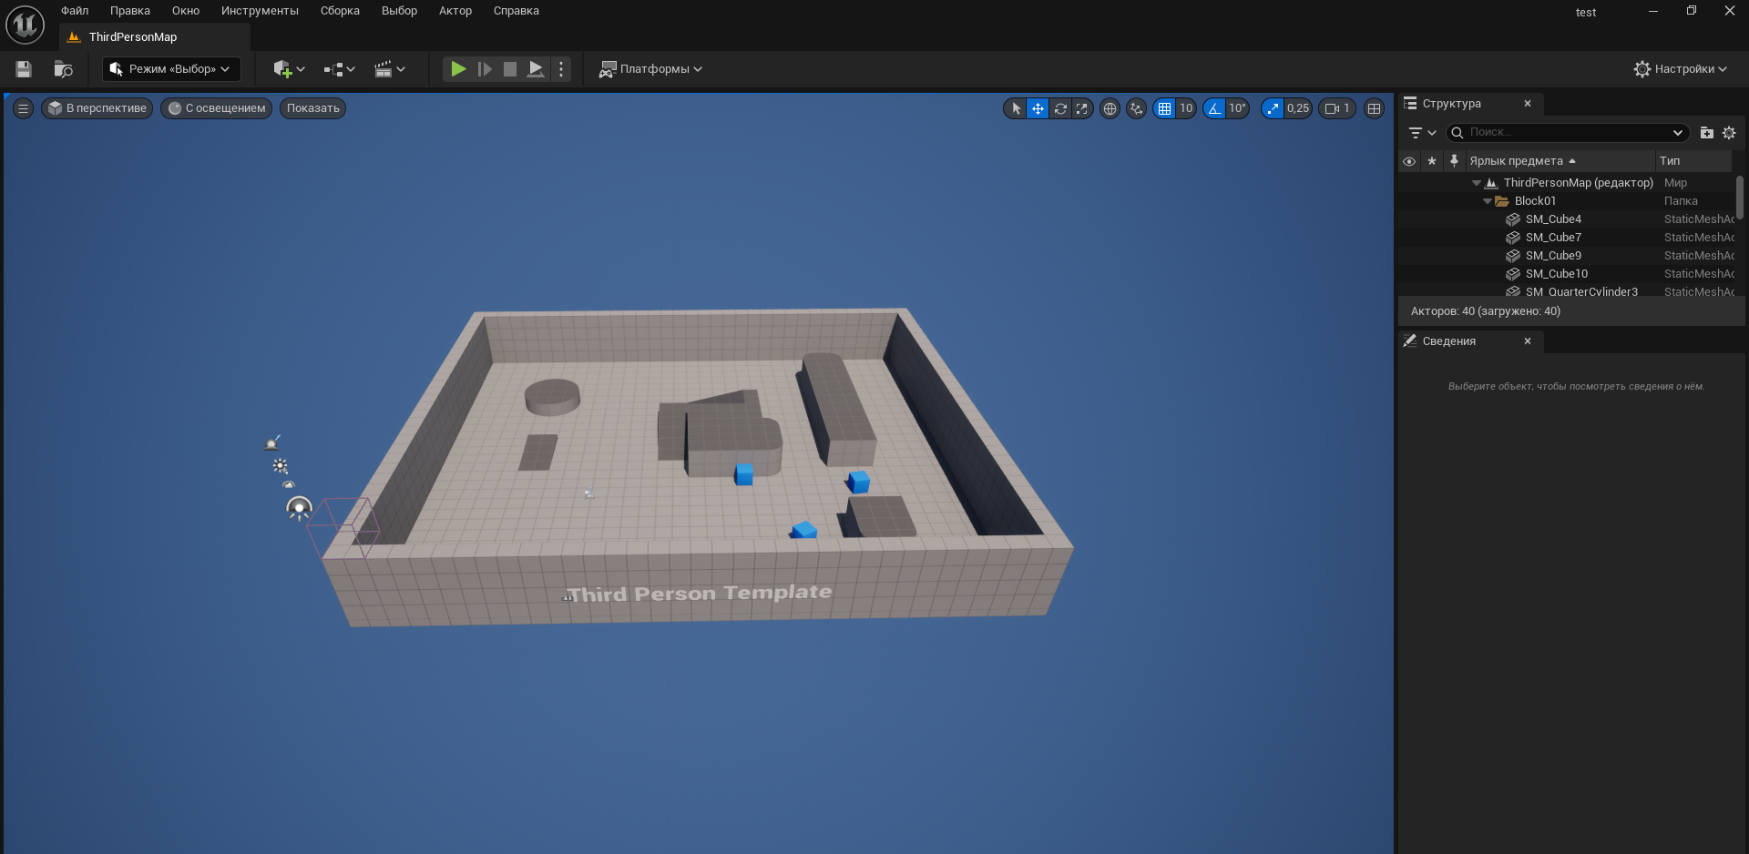Open the Режим «Выбор» mode dropdown
Image resolution: width=1749 pixels, height=854 pixels.
(x=171, y=69)
